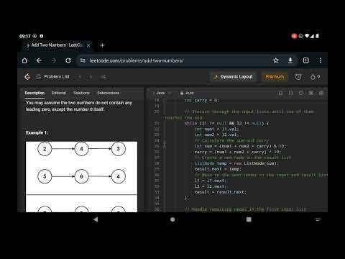The width and height of the screenshot is (345, 259).
Task: Reset code to default with the reset icon
Action: pyautogui.click(x=301, y=93)
